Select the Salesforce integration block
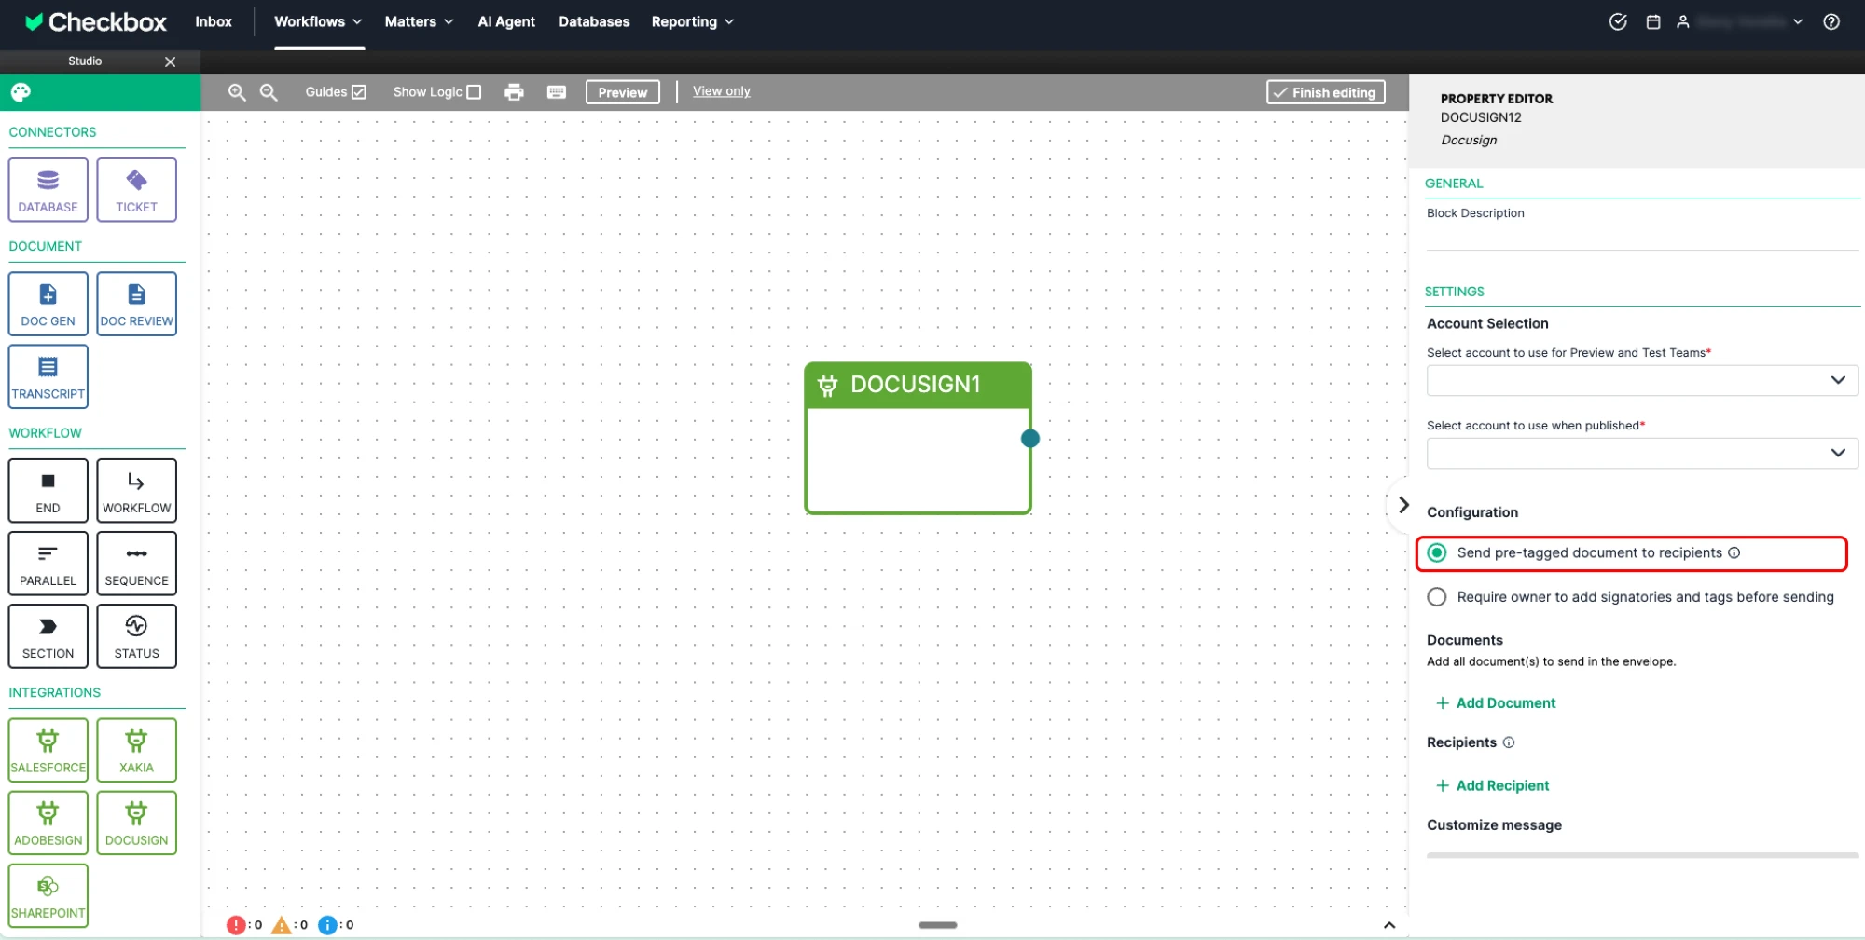The image size is (1865, 940). [x=48, y=750]
